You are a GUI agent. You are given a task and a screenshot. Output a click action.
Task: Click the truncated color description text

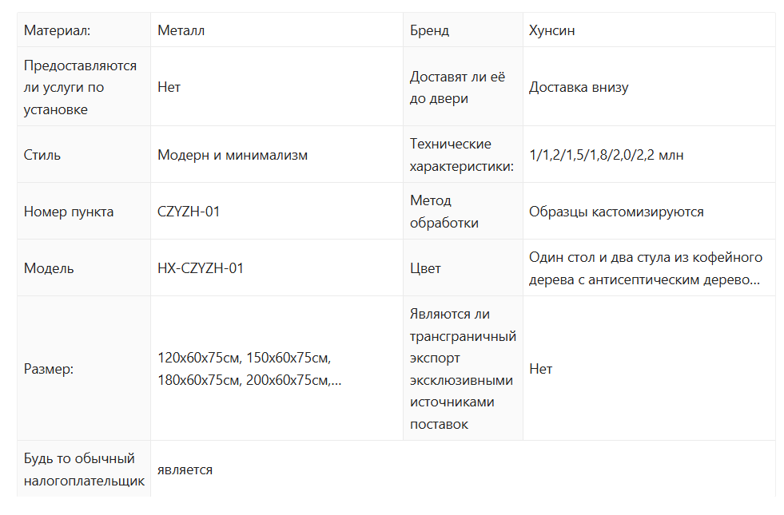[x=645, y=268]
